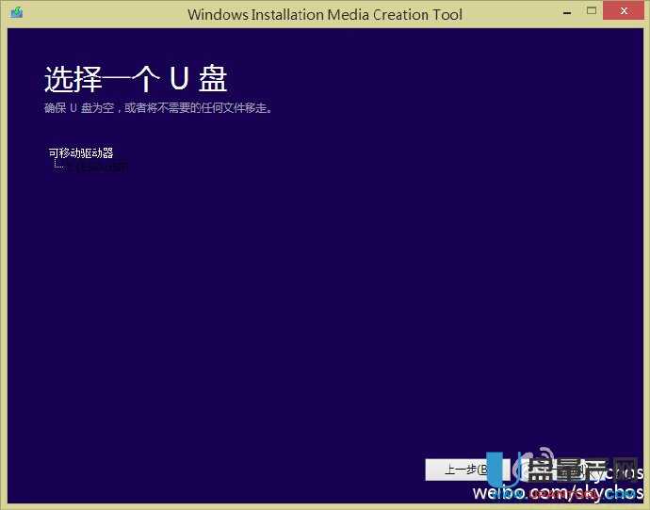Maximize the Media Creation Tool window

point(592,10)
